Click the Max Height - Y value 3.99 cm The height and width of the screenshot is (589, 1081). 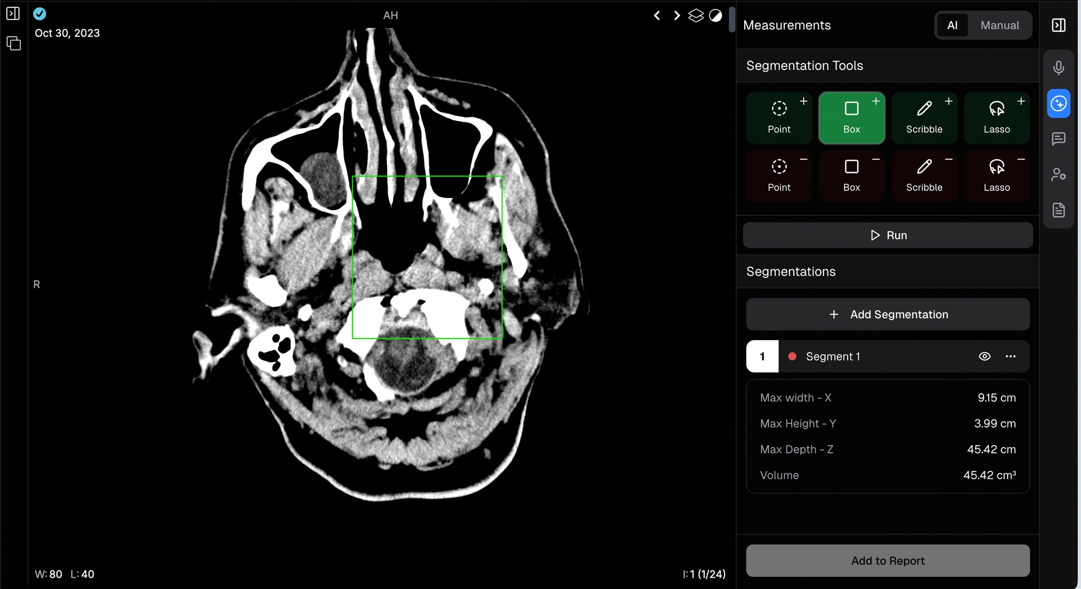(995, 423)
